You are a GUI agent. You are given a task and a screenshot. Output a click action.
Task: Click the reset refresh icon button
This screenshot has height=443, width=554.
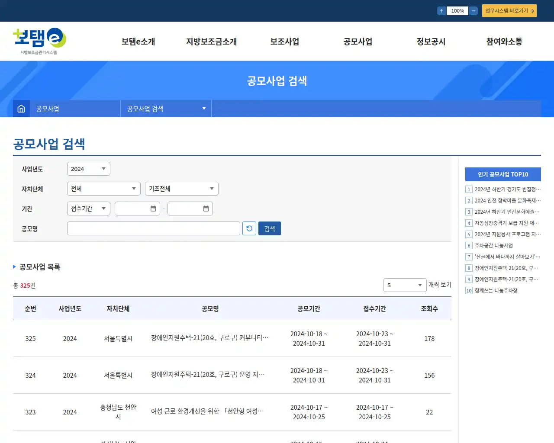pos(249,228)
